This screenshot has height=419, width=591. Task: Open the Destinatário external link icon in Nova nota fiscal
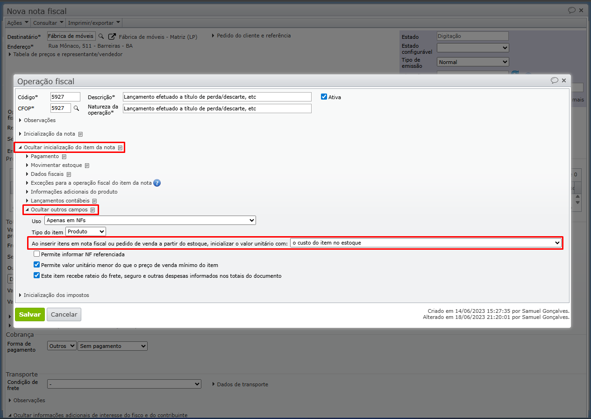point(112,36)
